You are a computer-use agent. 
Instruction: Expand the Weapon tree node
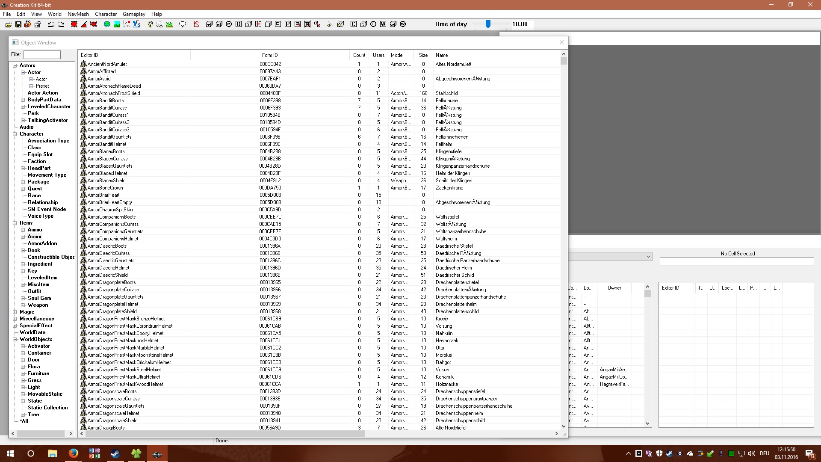[23, 305]
